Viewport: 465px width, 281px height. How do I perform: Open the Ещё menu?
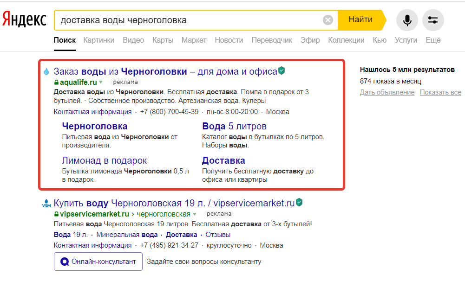click(x=433, y=40)
